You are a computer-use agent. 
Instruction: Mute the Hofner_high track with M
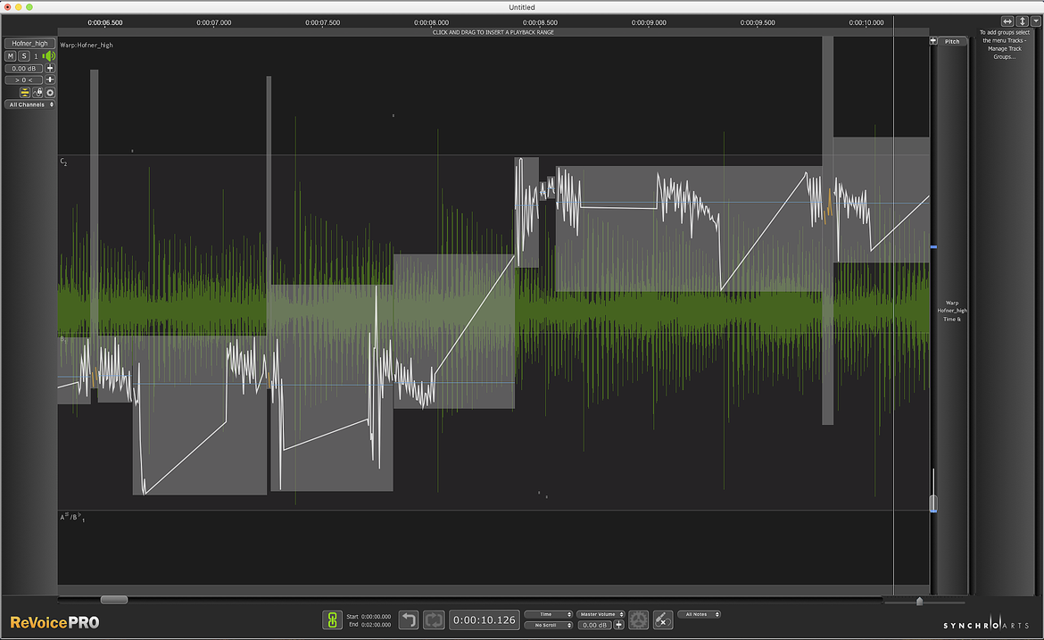pyautogui.click(x=11, y=56)
